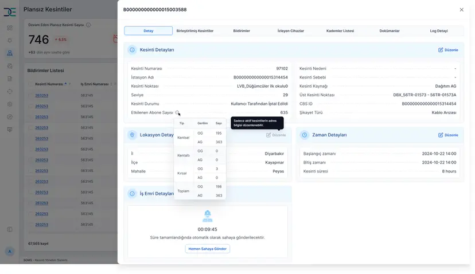This screenshot has height=274, width=475.
Task: Click the Lokasyon Detay location pin icon
Action: click(x=132, y=135)
